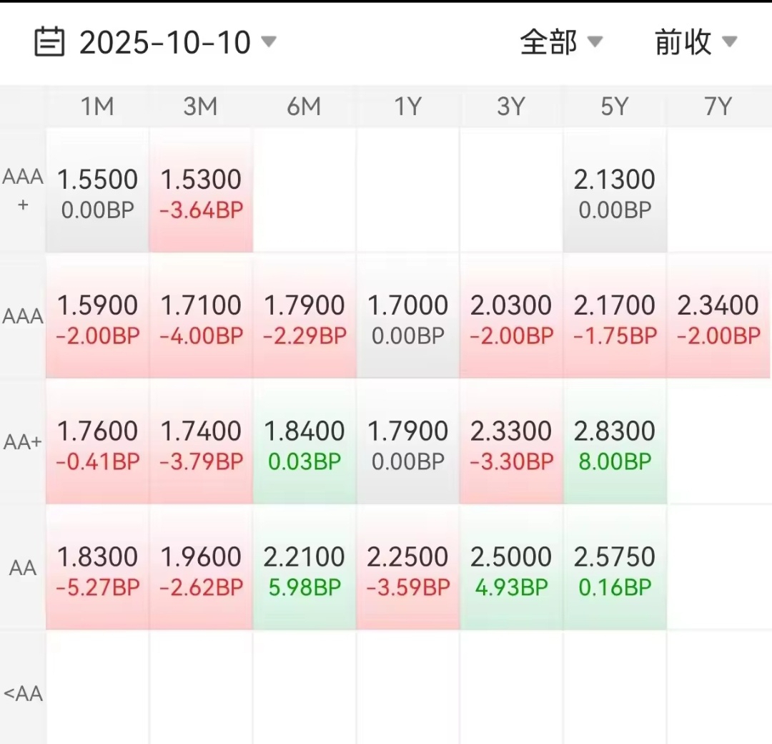Click the calendar icon beside the date

pyautogui.click(x=49, y=42)
